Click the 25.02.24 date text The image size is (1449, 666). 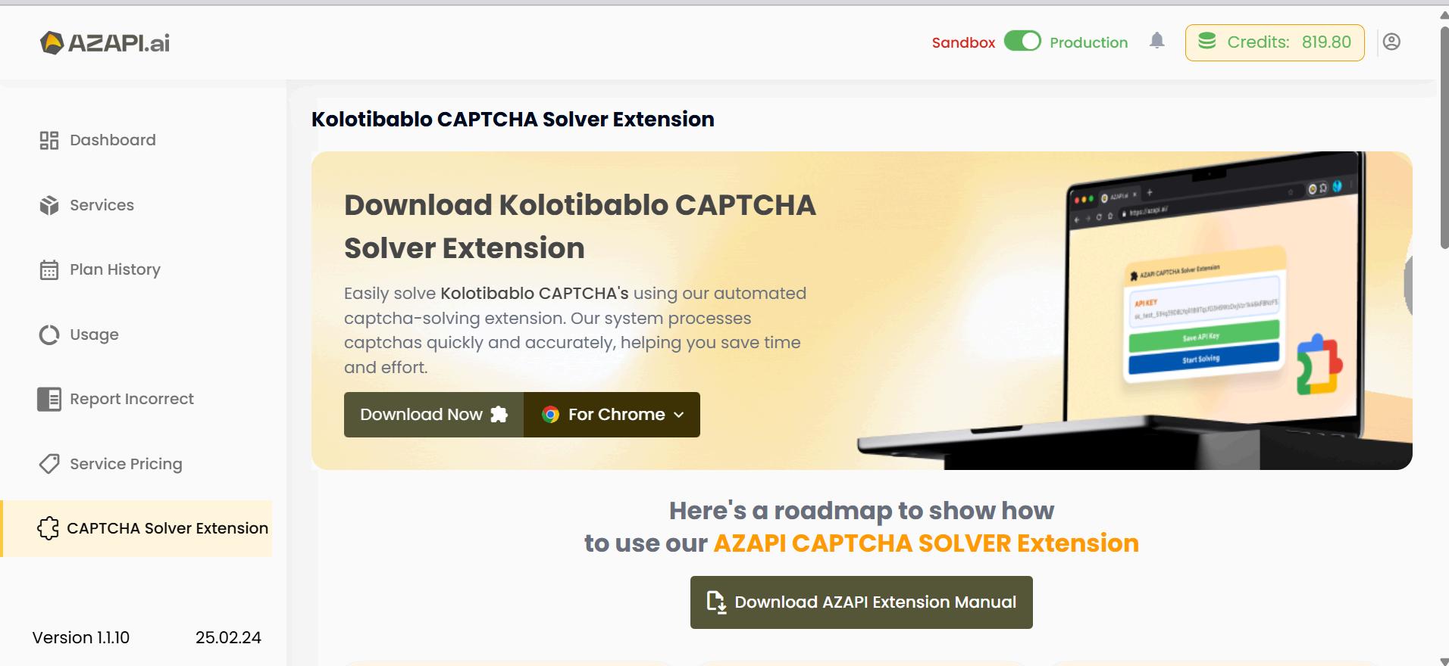coord(228,638)
